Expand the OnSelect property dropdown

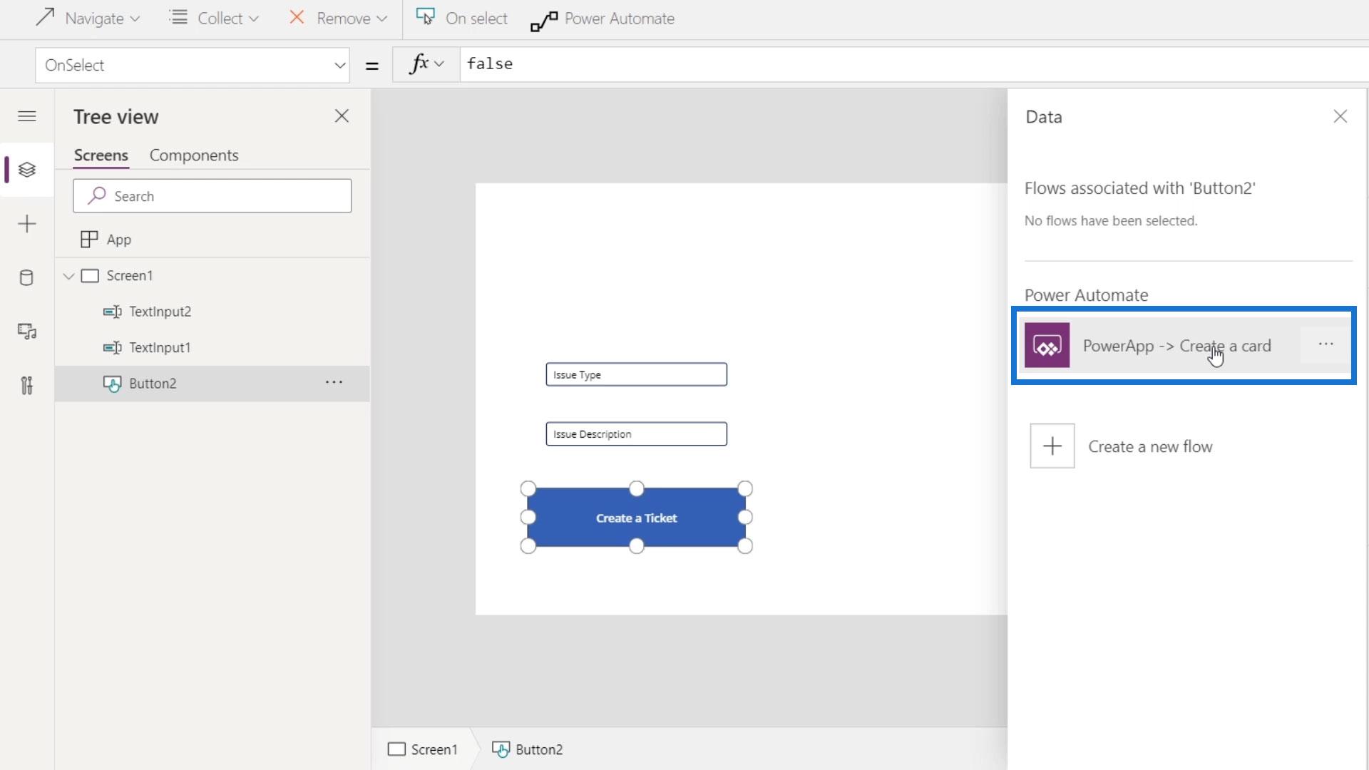[x=339, y=66]
